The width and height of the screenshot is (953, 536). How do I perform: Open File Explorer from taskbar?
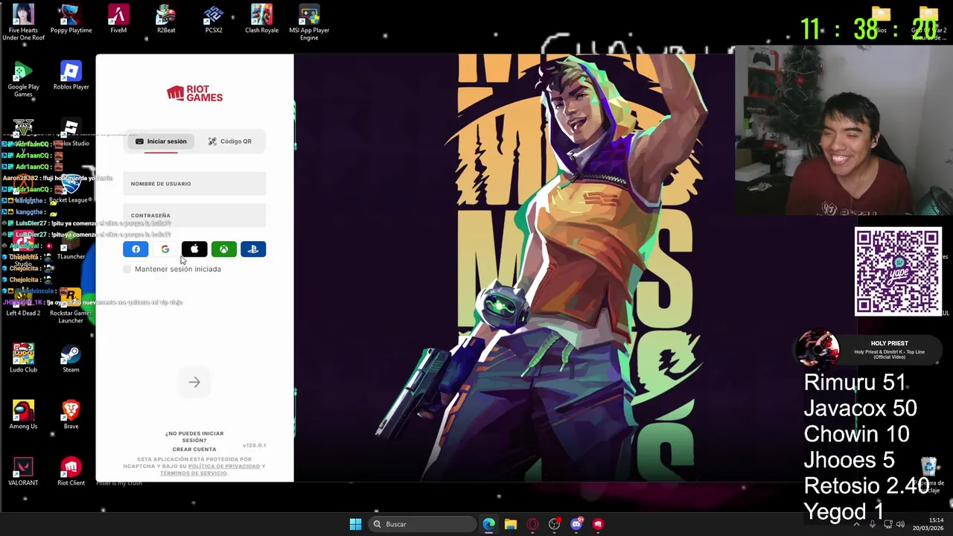tap(511, 524)
